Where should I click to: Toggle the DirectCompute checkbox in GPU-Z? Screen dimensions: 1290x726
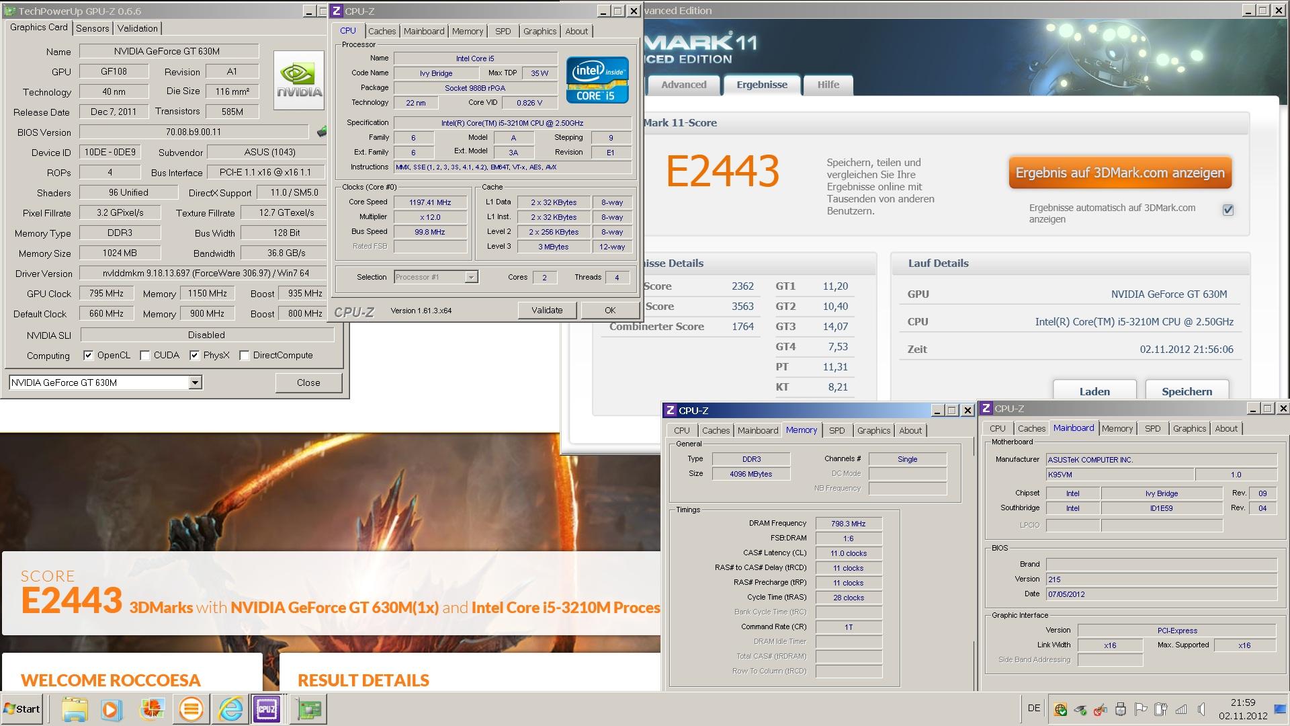point(244,355)
